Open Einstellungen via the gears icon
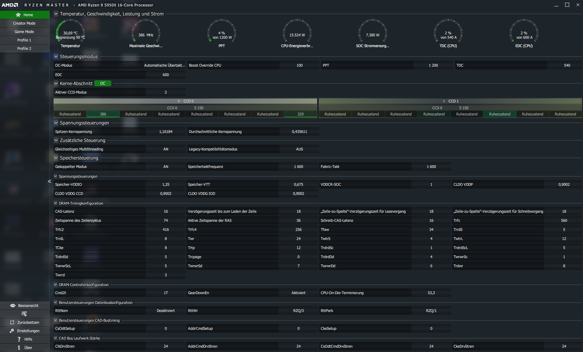 pyautogui.click(x=12, y=331)
